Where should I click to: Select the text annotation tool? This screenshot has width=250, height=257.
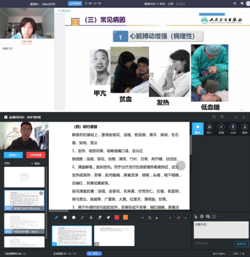(x=91, y=217)
